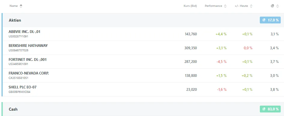Open the FORTINET INC. DL-,001 position
The width and height of the screenshot is (284, 116).
click(142, 62)
